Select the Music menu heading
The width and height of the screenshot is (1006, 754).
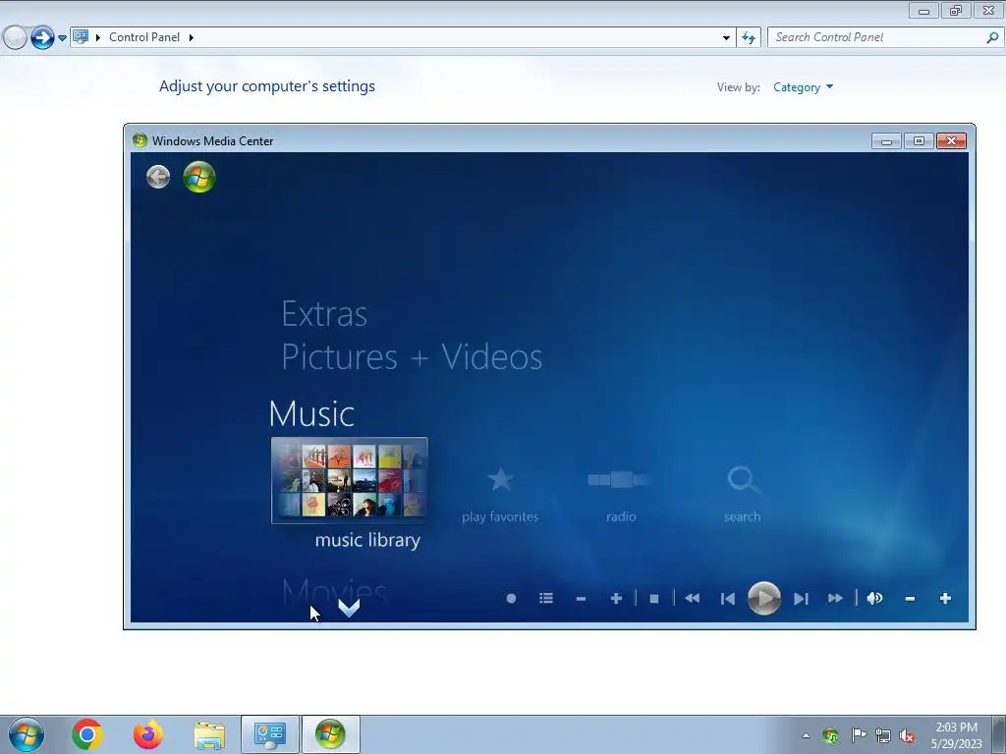point(311,413)
